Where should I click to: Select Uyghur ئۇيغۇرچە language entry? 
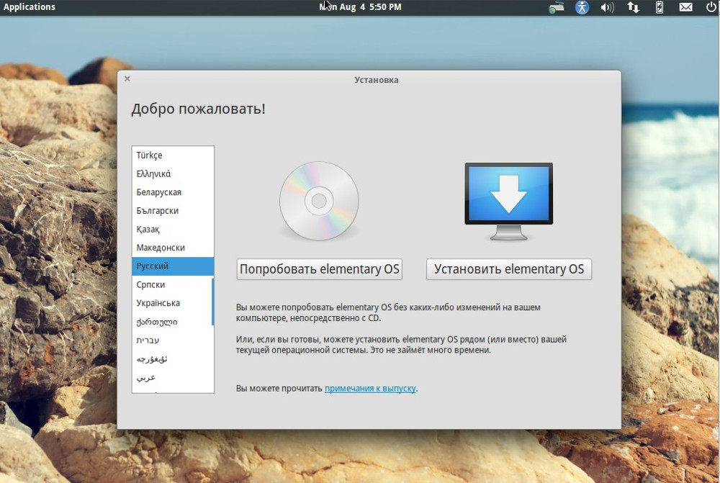(x=173, y=359)
